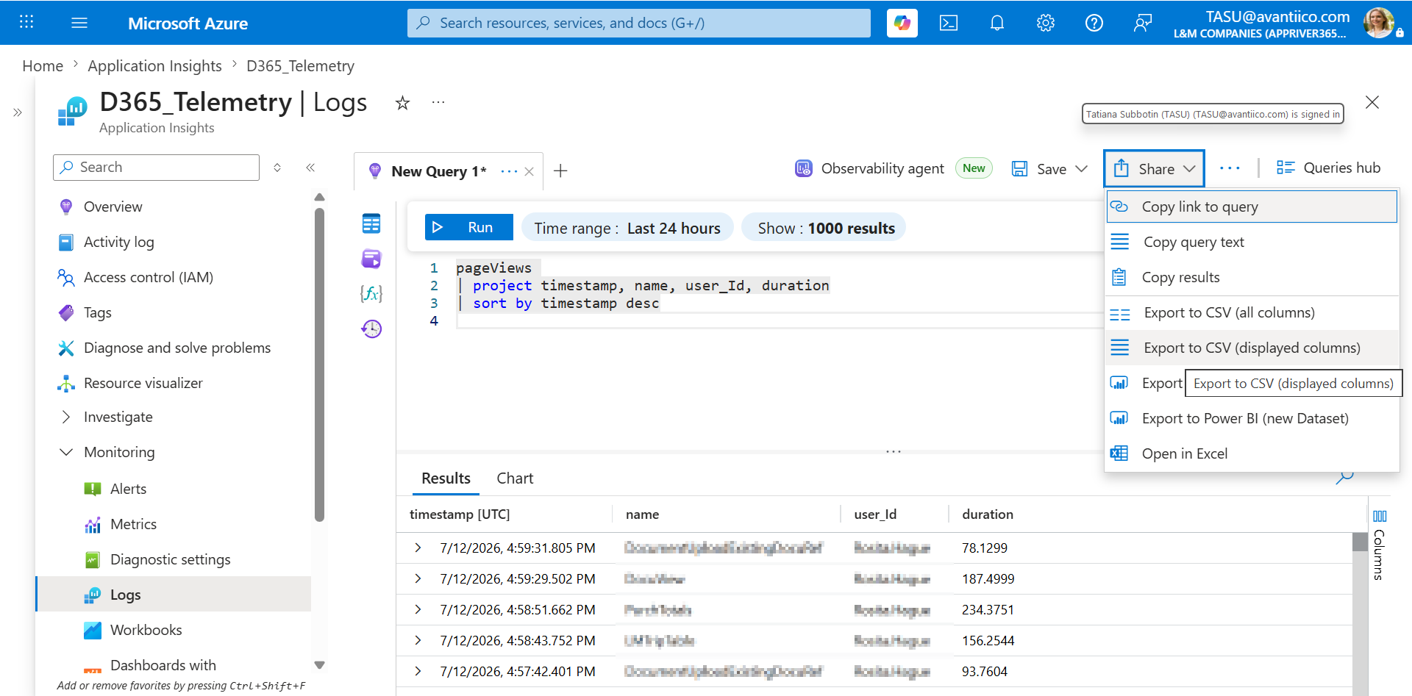Expand the 4:57:42.401 PM result row
Screen dimensions: 1412x696
pos(418,671)
